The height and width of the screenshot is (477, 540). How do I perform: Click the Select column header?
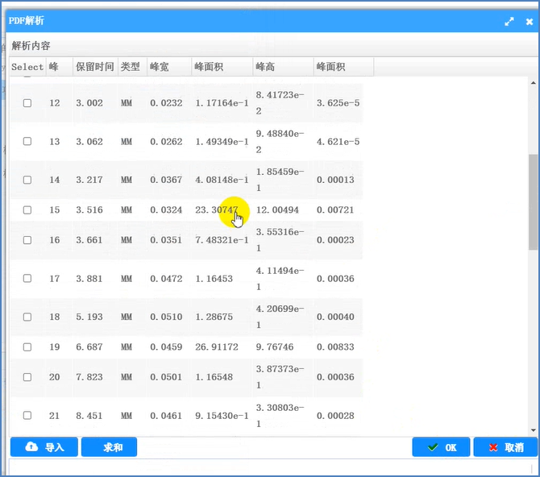click(x=27, y=67)
